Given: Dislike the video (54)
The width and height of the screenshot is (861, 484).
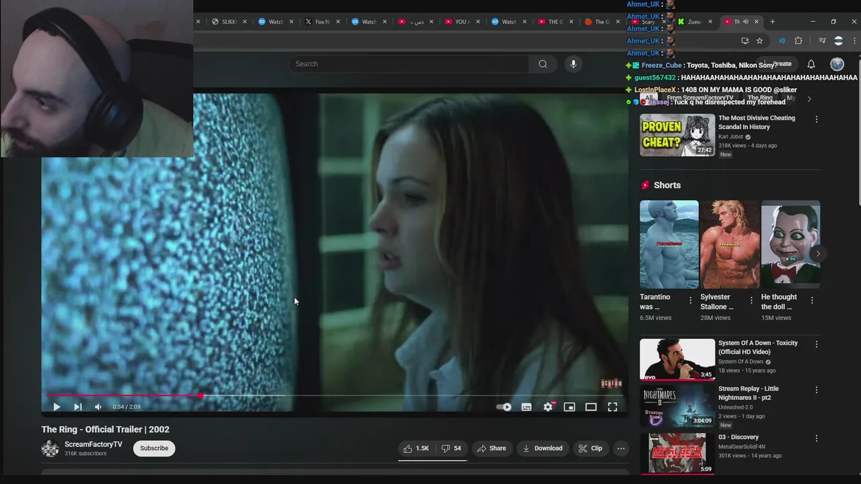Looking at the screenshot, I should click(451, 448).
